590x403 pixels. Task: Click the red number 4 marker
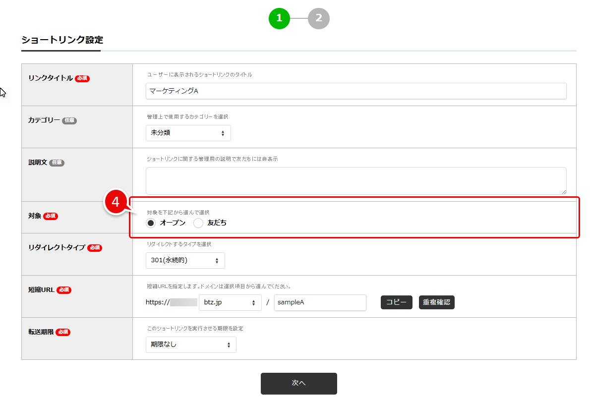pyautogui.click(x=115, y=202)
